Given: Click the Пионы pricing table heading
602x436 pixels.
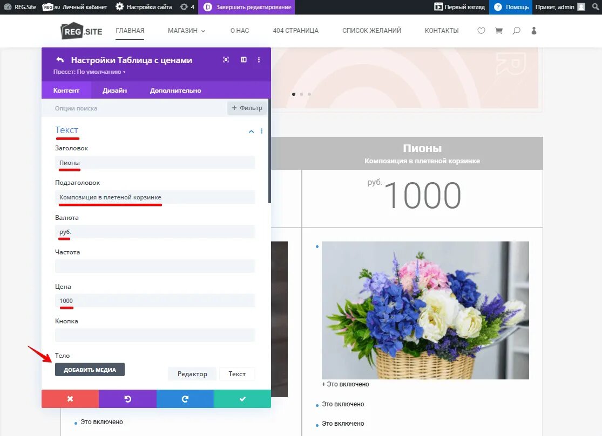Looking at the screenshot, I should tap(422, 148).
